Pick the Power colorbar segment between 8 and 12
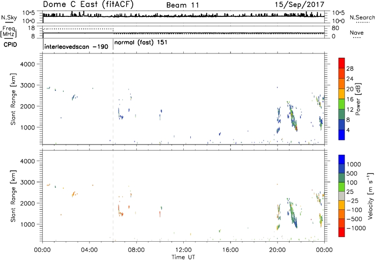The image size is (375, 260). point(342,114)
